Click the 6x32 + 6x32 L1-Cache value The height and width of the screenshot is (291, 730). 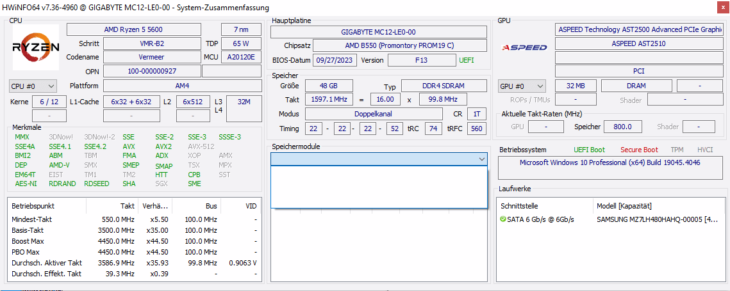131,102
